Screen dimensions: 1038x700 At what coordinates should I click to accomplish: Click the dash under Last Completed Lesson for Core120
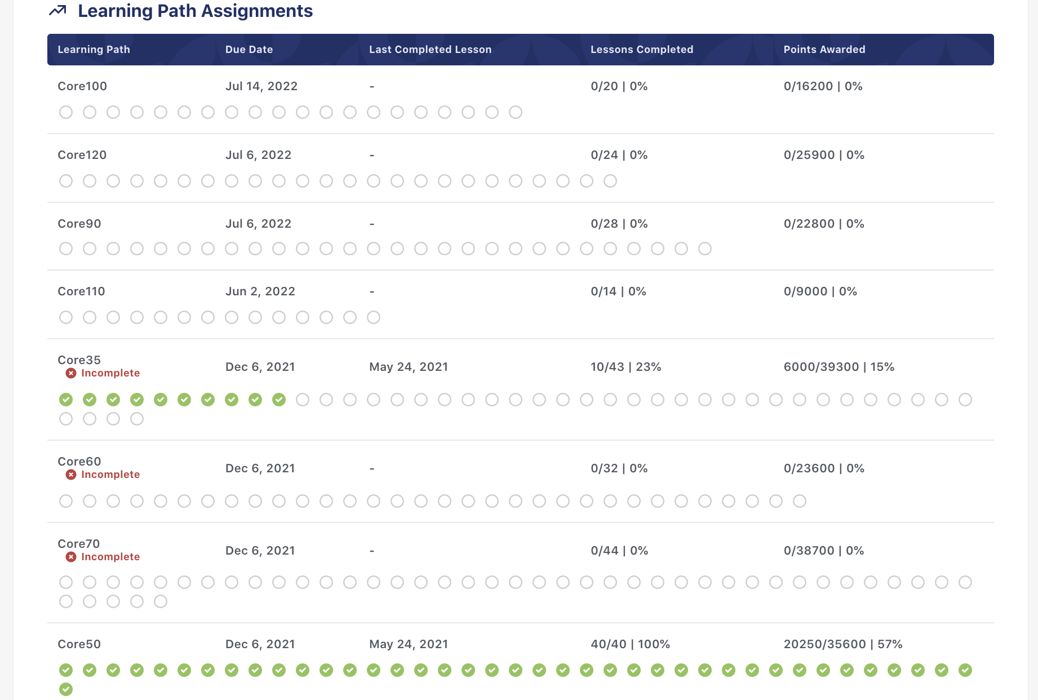tap(371, 154)
